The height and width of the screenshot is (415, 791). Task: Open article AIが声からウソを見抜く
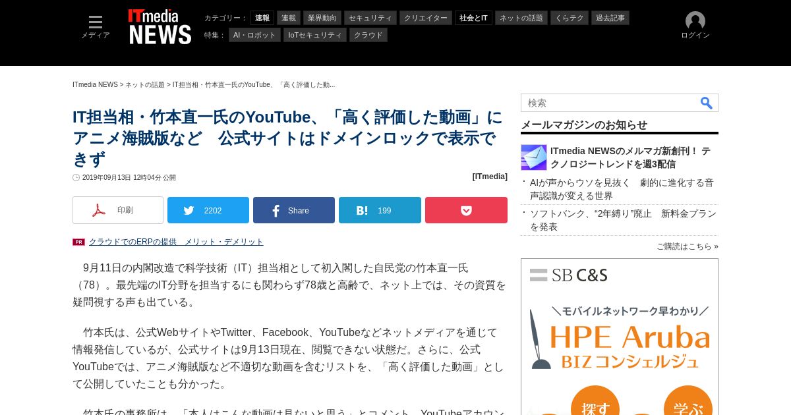point(622,189)
